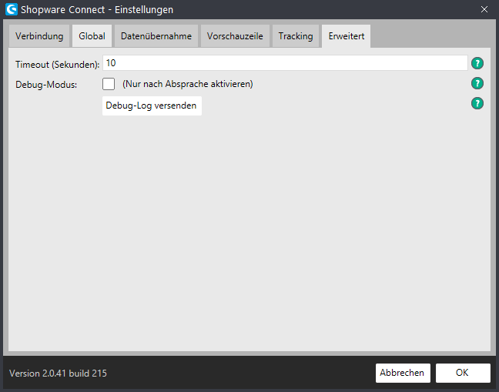Open help icon beside Debug-Log versenden
This screenshot has width=499, height=392.
[x=477, y=103]
